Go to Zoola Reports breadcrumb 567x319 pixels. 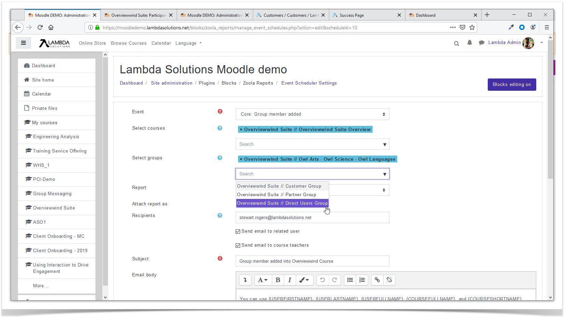click(x=258, y=83)
